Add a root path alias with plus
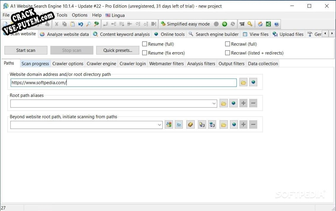The height and width of the screenshot is (211, 336). tap(243, 104)
